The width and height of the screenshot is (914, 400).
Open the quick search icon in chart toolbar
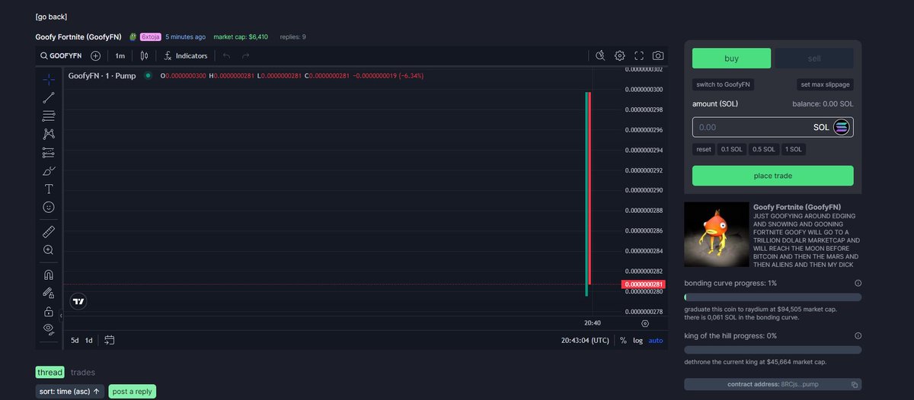tap(600, 56)
